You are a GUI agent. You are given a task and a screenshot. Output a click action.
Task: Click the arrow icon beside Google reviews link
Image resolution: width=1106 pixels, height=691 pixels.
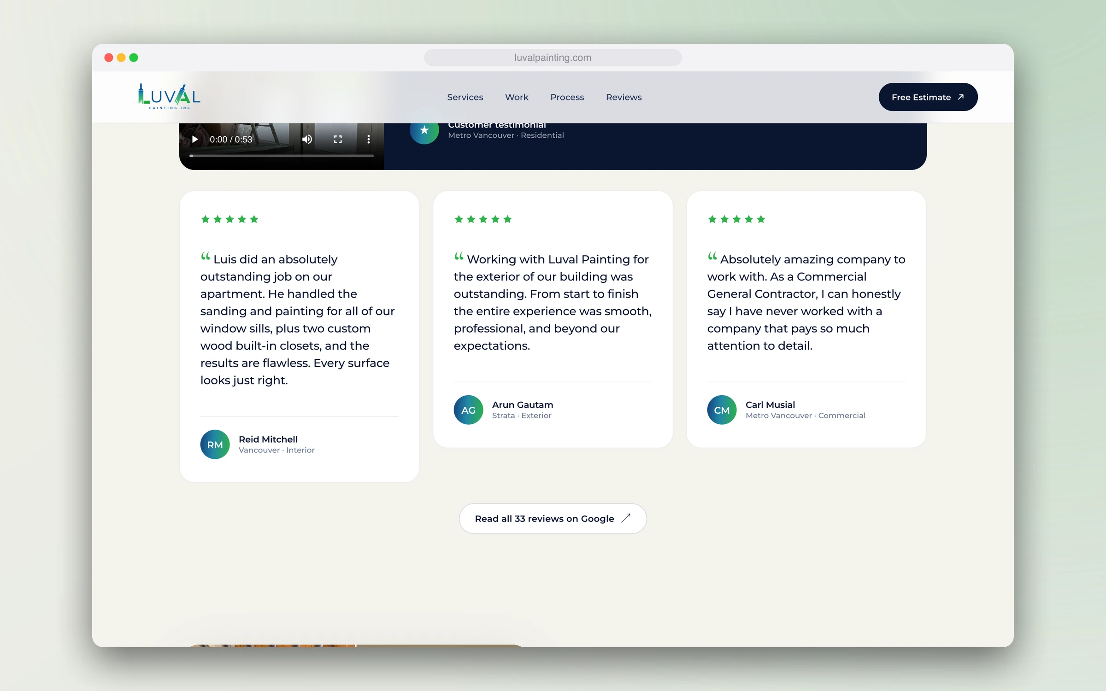[626, 518]
